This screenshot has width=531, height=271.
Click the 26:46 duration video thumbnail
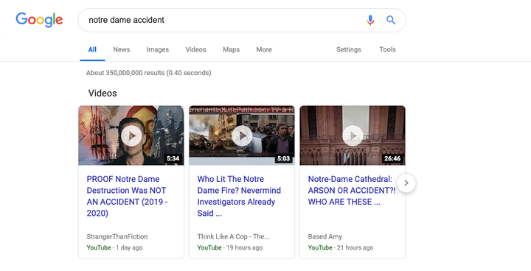point(353,135)
